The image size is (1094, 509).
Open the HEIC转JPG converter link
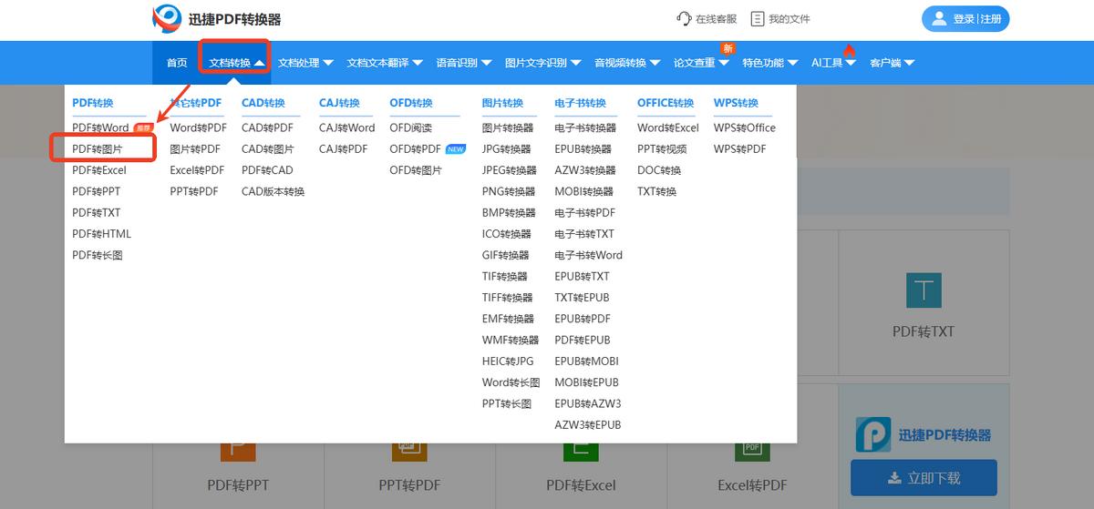coord(508,361)
